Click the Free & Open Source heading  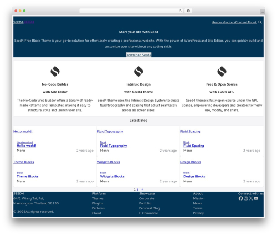tap(222, 84)
